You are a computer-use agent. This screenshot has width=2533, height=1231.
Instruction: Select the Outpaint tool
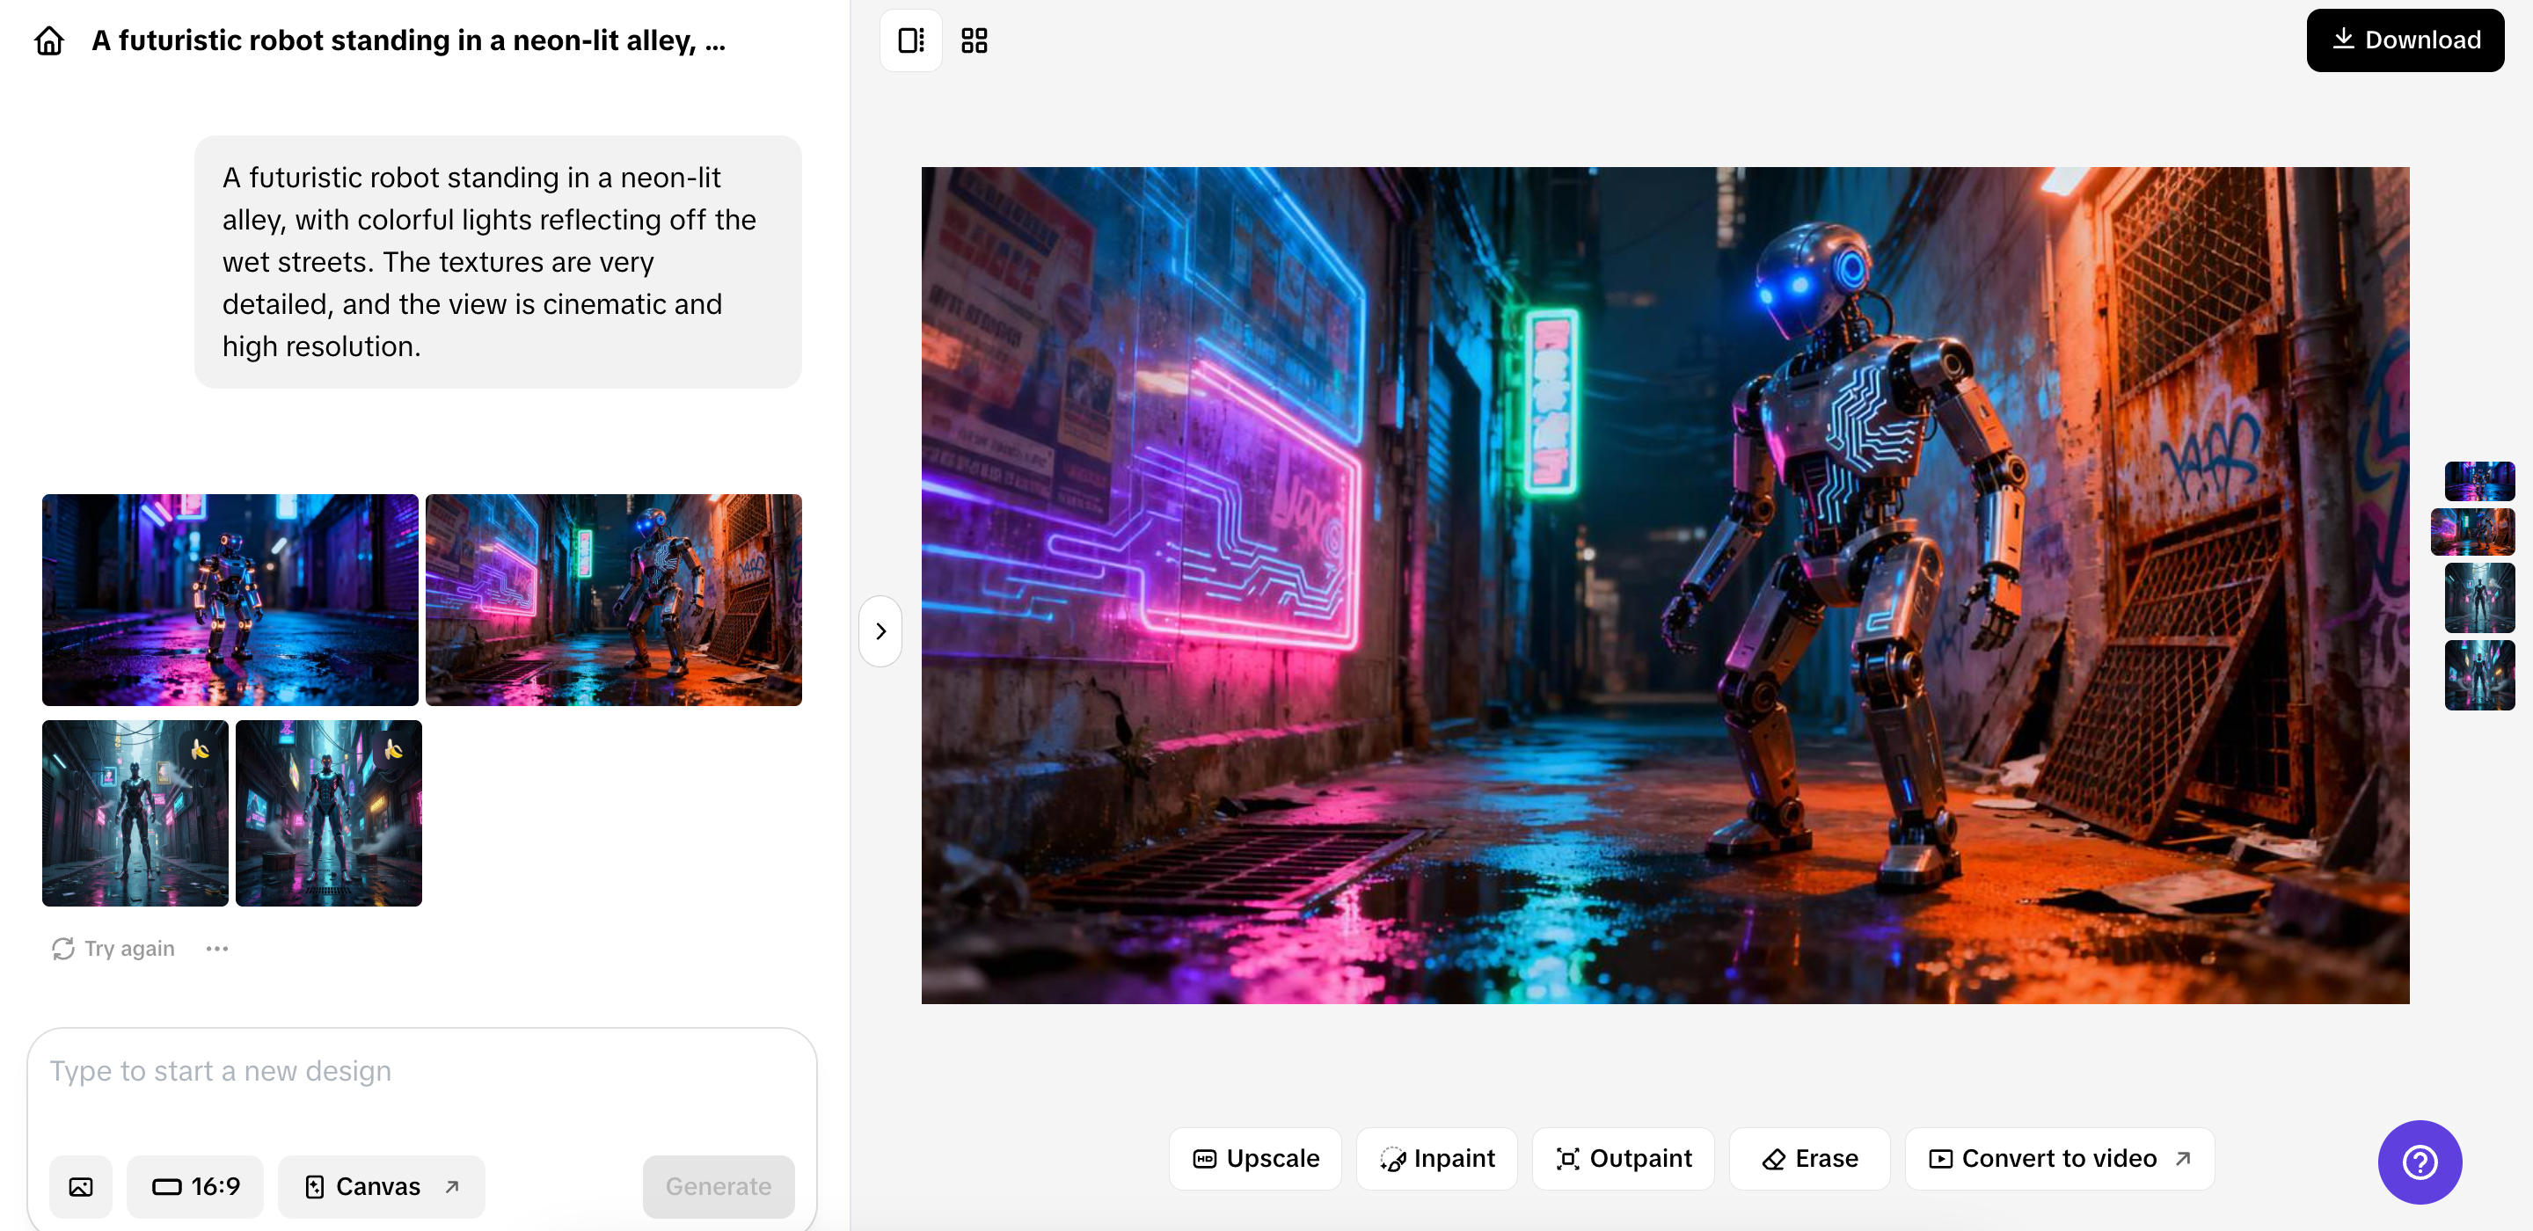point(1623,1158)
